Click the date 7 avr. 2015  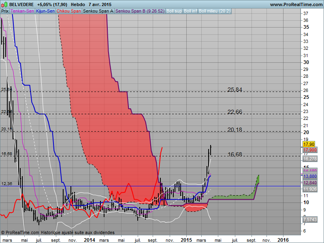pyautogui.click(x=100, y=4)
